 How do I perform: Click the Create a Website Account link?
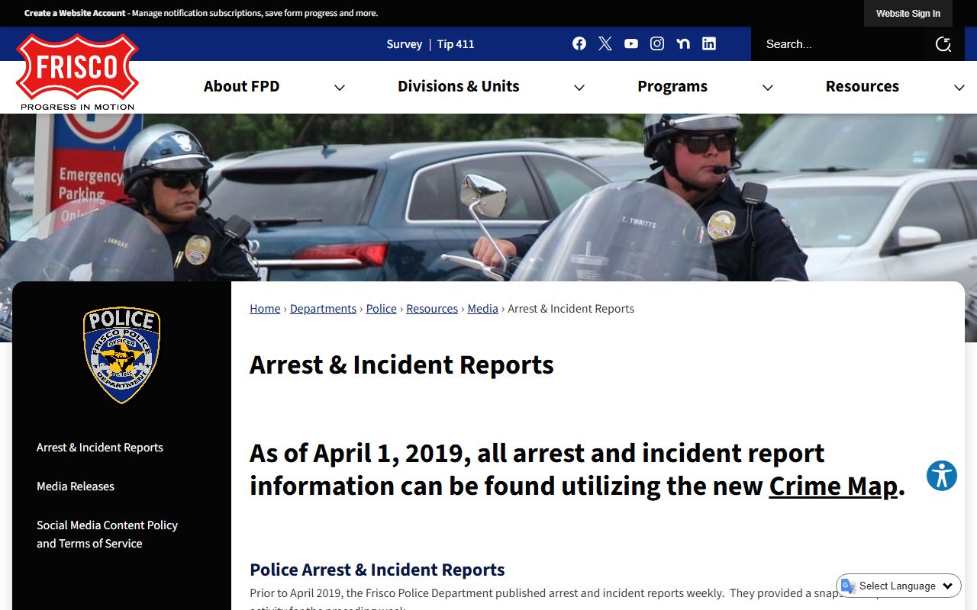click(75, 13)
